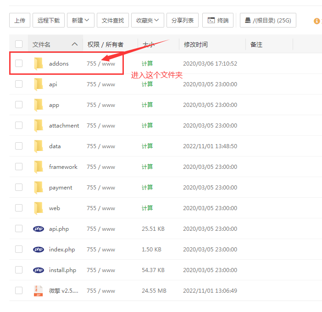The height and width of the screenshot is (312, 322).
Task: Tick the checkbox for api folder row
Action: click(19, 84)
